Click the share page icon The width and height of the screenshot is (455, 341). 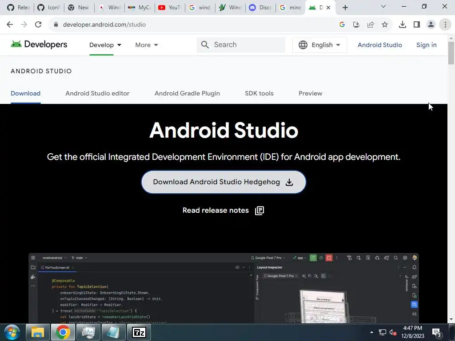pos(371,25)
